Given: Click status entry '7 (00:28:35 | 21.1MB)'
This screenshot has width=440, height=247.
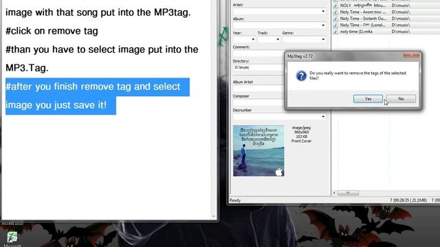Looking at the screenshot, I should [408, 200].
